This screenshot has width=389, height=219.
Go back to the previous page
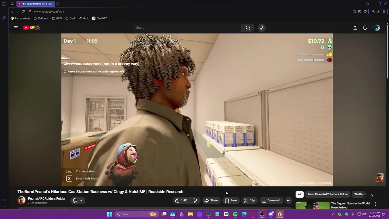pyautogui.click(x=12, y=12)
